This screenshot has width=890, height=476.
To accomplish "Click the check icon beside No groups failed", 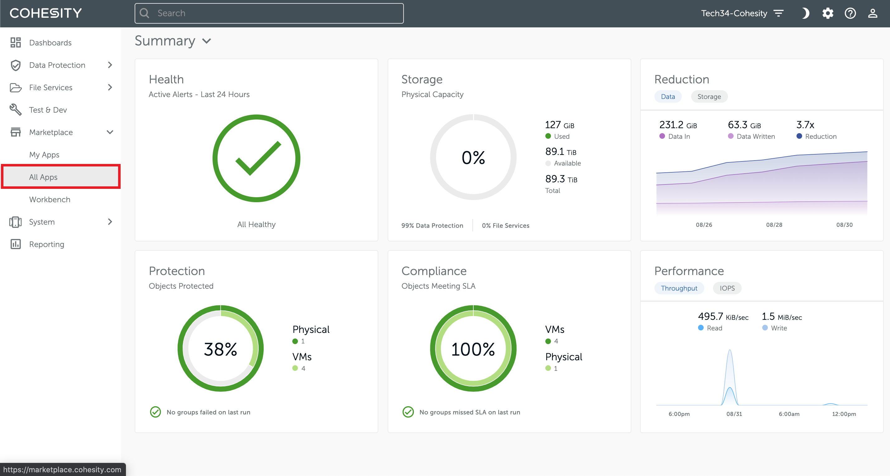I will point(156,412).
